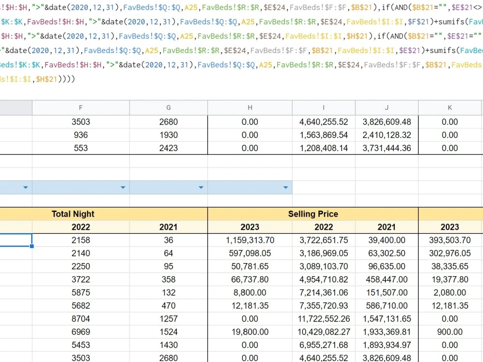Select cell with value 2140

pyautogui.click(x=81, y=253)
